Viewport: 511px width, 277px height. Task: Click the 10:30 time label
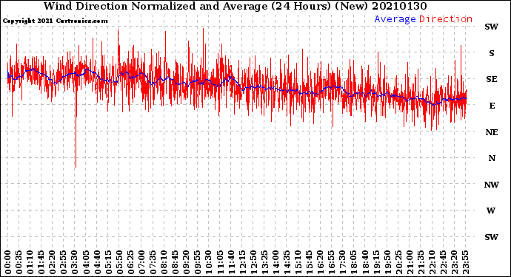click(x=209, y=262)
